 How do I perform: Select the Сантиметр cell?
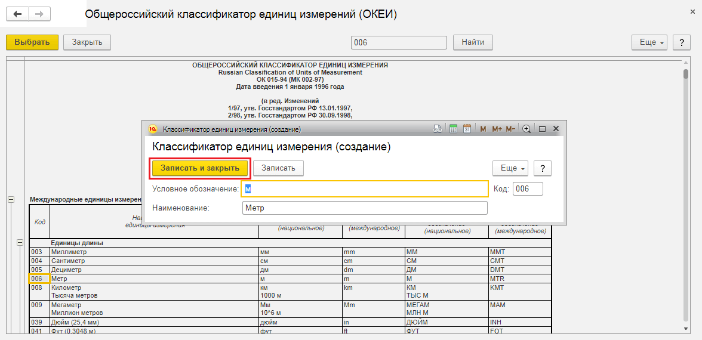pyautogui.click(x=154, y=261)
